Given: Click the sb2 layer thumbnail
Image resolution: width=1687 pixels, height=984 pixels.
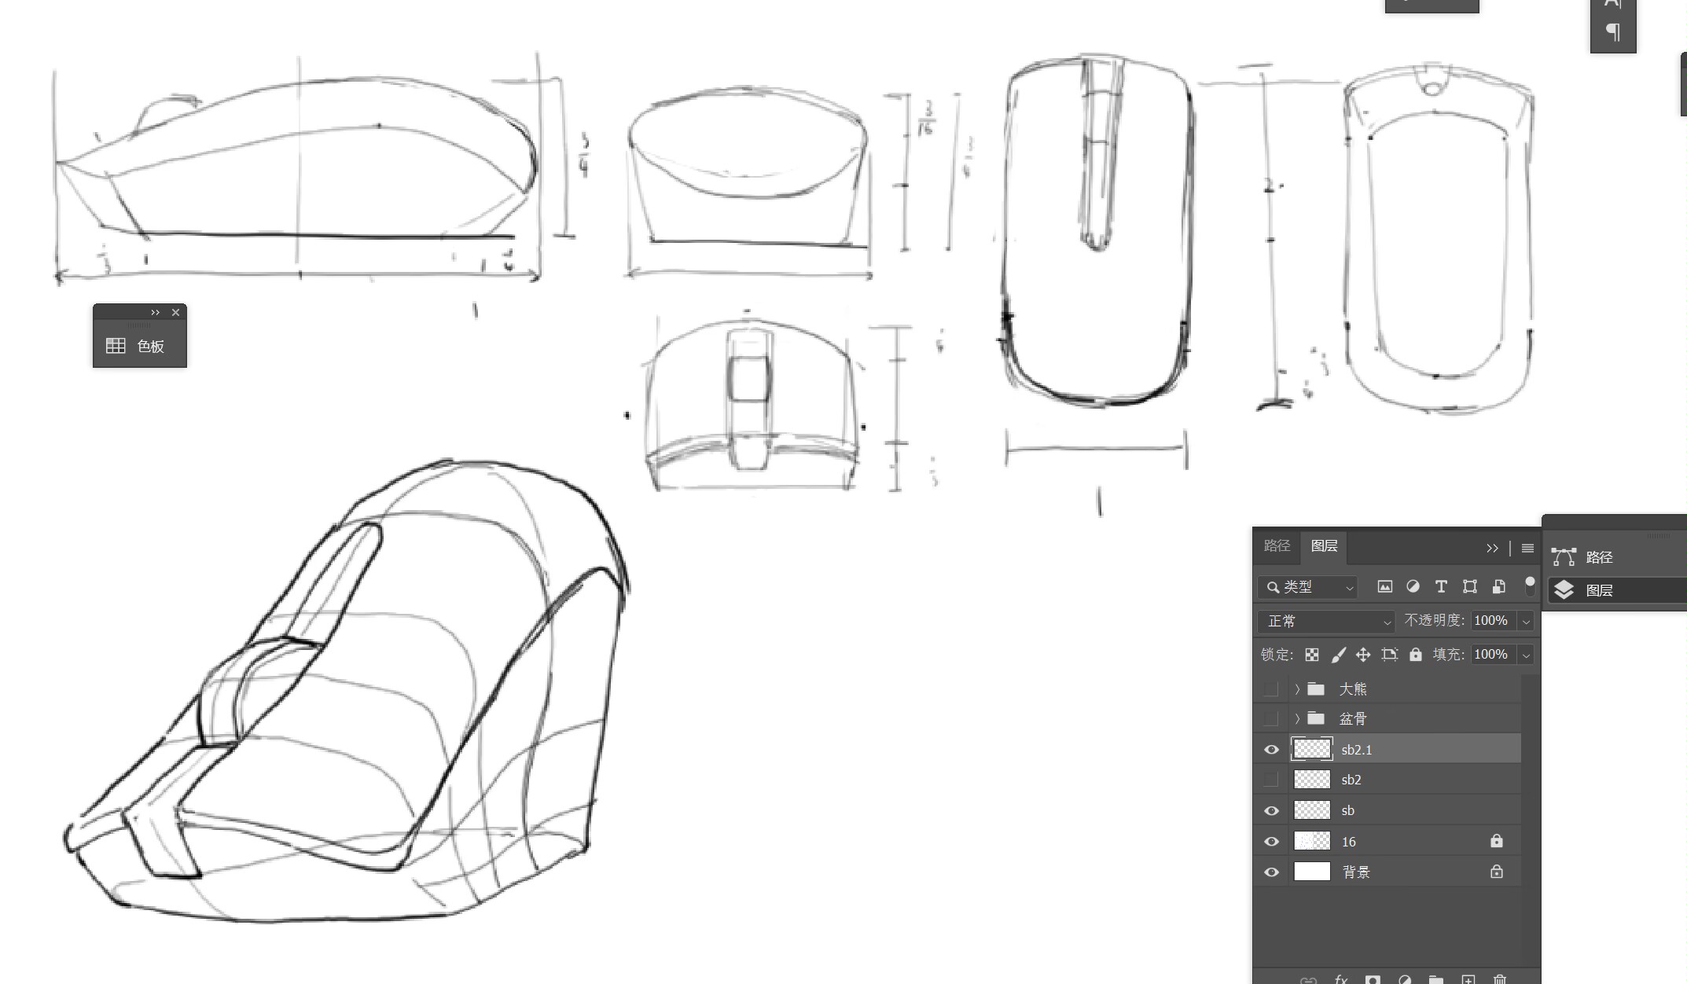Looking at the screenshot, I should tap(1312, 780).
